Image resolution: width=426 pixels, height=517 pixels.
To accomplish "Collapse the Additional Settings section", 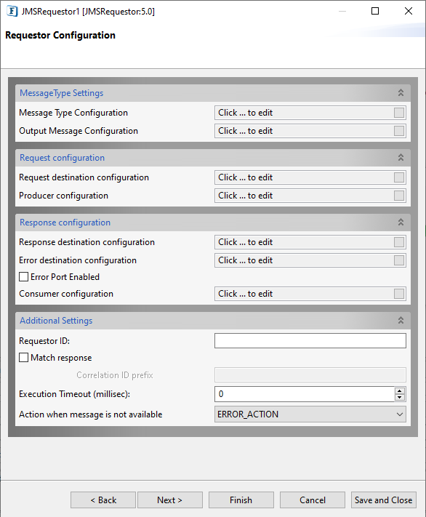I will point(401,320).
